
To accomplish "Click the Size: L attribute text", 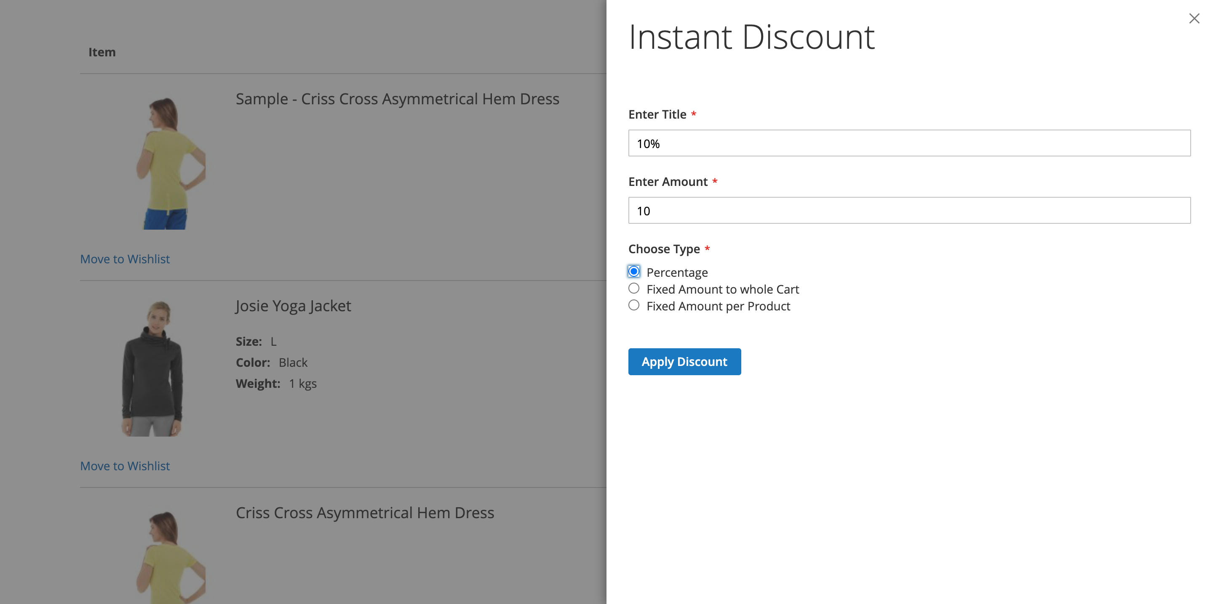I will tap(256, 342).
